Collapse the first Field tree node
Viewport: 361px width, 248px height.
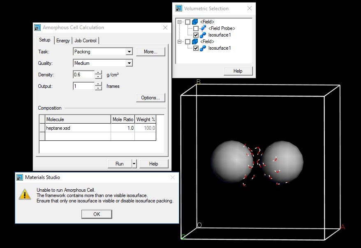179,22
